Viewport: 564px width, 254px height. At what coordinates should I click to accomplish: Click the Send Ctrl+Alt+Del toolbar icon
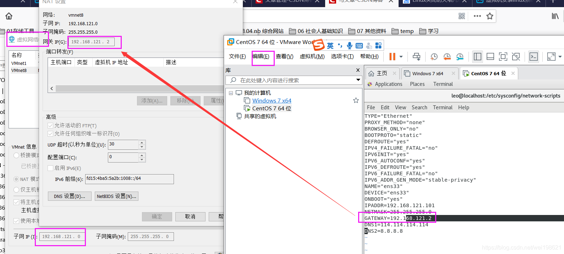[417, 56]
